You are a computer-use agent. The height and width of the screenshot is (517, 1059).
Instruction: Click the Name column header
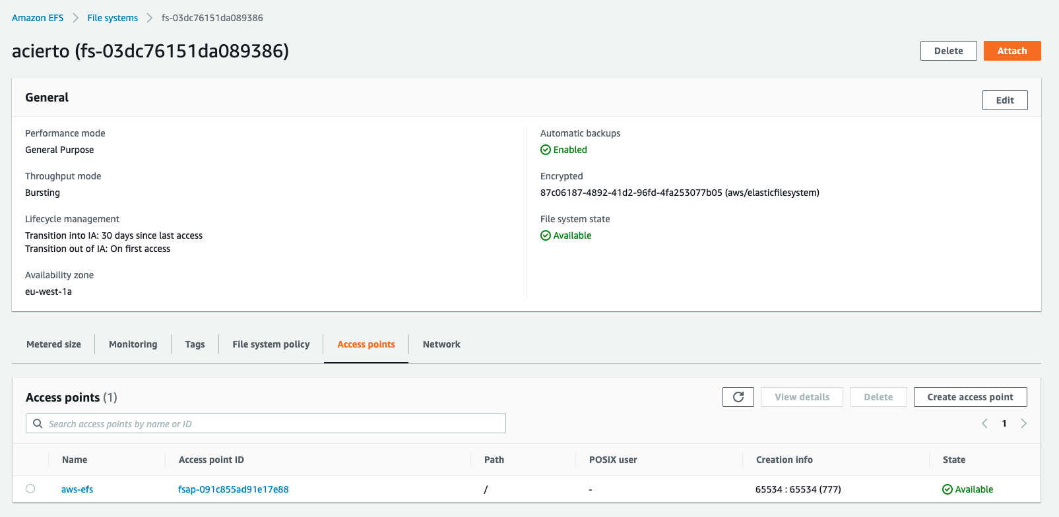pyautogui.click(x=75, y=460)
